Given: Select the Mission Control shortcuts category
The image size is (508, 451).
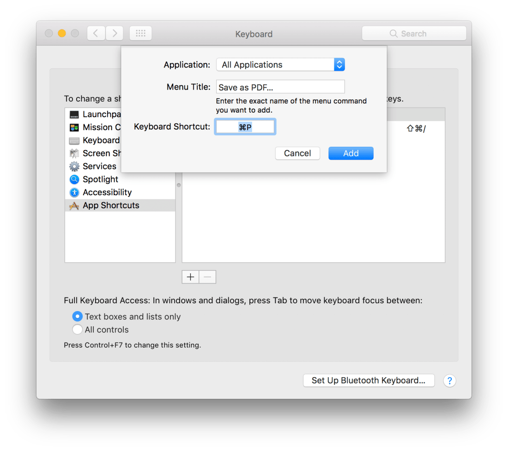Looking at the screenshot, I should [x=74, y=127].
